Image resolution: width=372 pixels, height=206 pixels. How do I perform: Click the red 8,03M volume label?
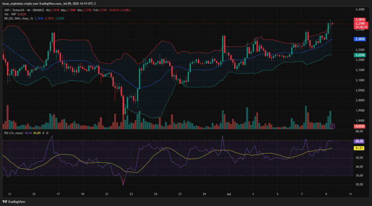(360, 126)
